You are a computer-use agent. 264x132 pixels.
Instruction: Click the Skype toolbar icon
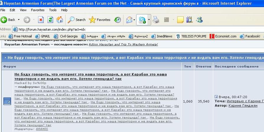click(142, 20)
